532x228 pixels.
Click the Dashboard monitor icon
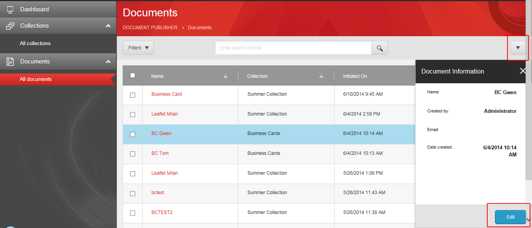pyautogui.click(x=10, y=9)
